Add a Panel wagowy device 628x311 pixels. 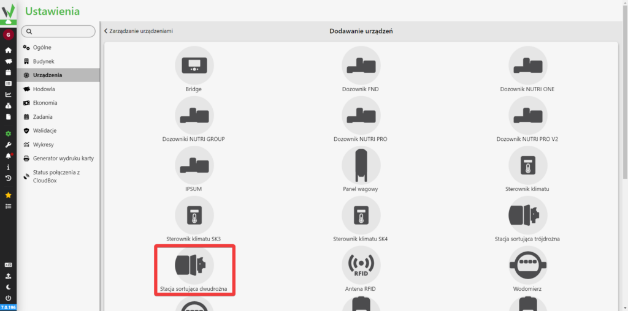click(361, 170)
